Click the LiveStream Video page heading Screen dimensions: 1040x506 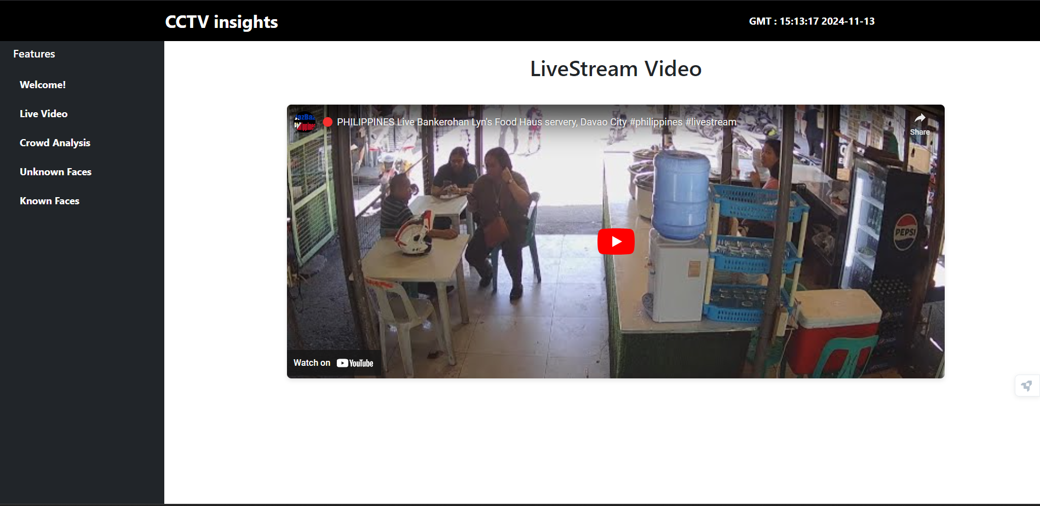tap(616, 68)
